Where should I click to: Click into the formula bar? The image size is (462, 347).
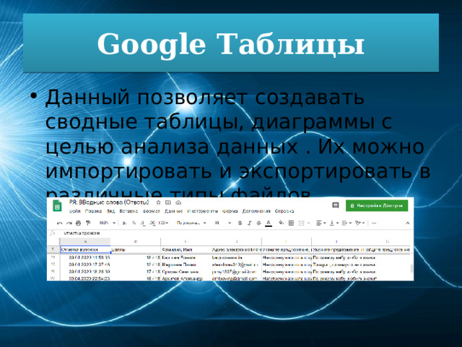[x=236, y=233]
